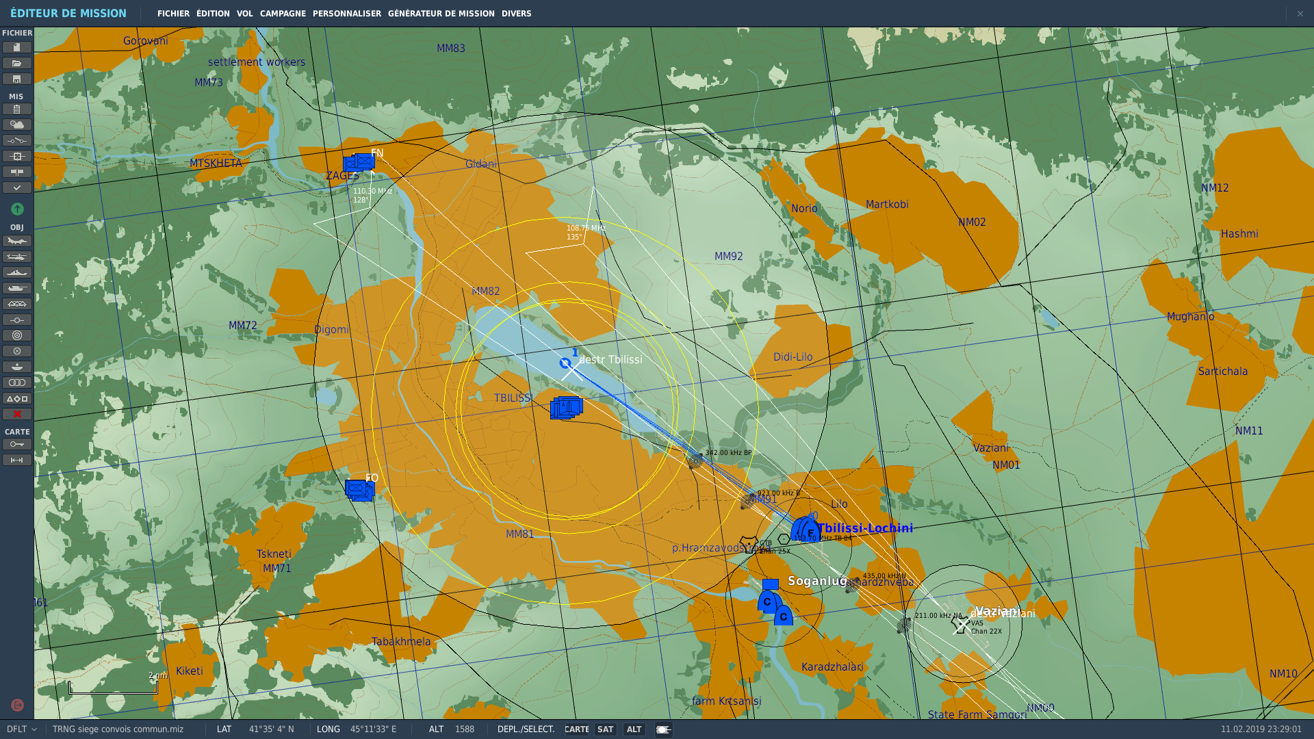Open the weather and time settings
1314x739 pixels.
pos(17,125)
